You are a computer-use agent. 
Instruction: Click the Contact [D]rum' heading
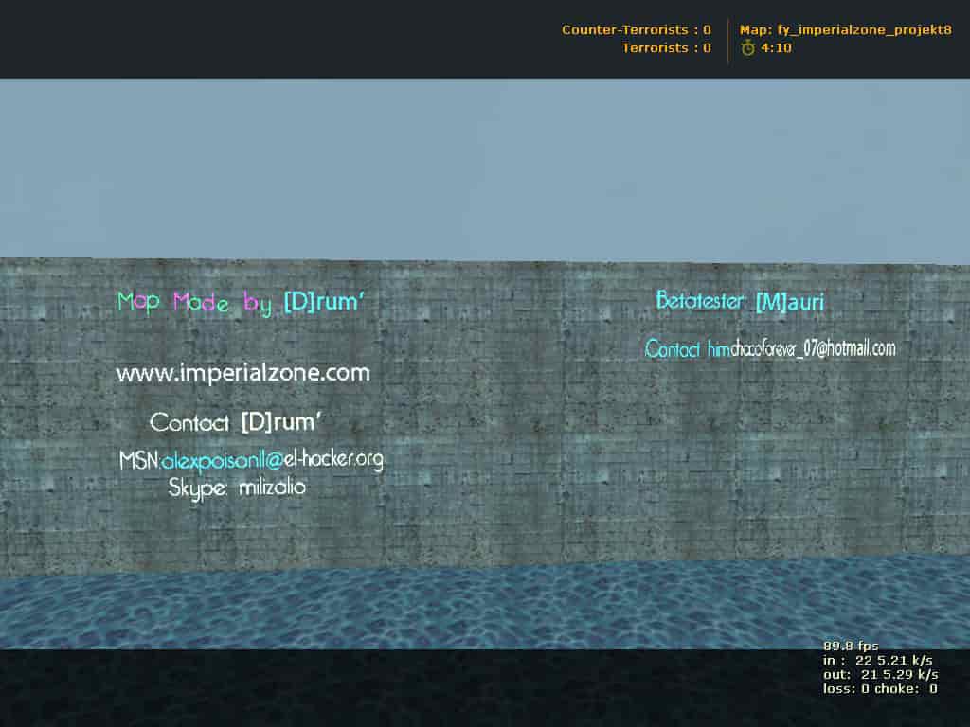pyautogui.click(x=235, y=422)
